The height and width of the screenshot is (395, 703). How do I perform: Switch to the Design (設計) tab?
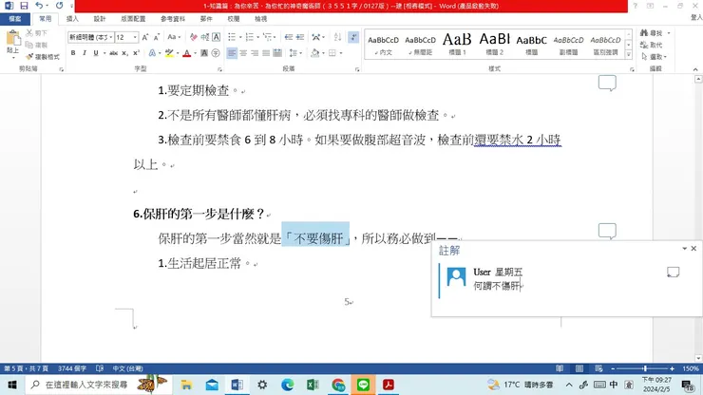pyautogui.click(x=100, y=19)
